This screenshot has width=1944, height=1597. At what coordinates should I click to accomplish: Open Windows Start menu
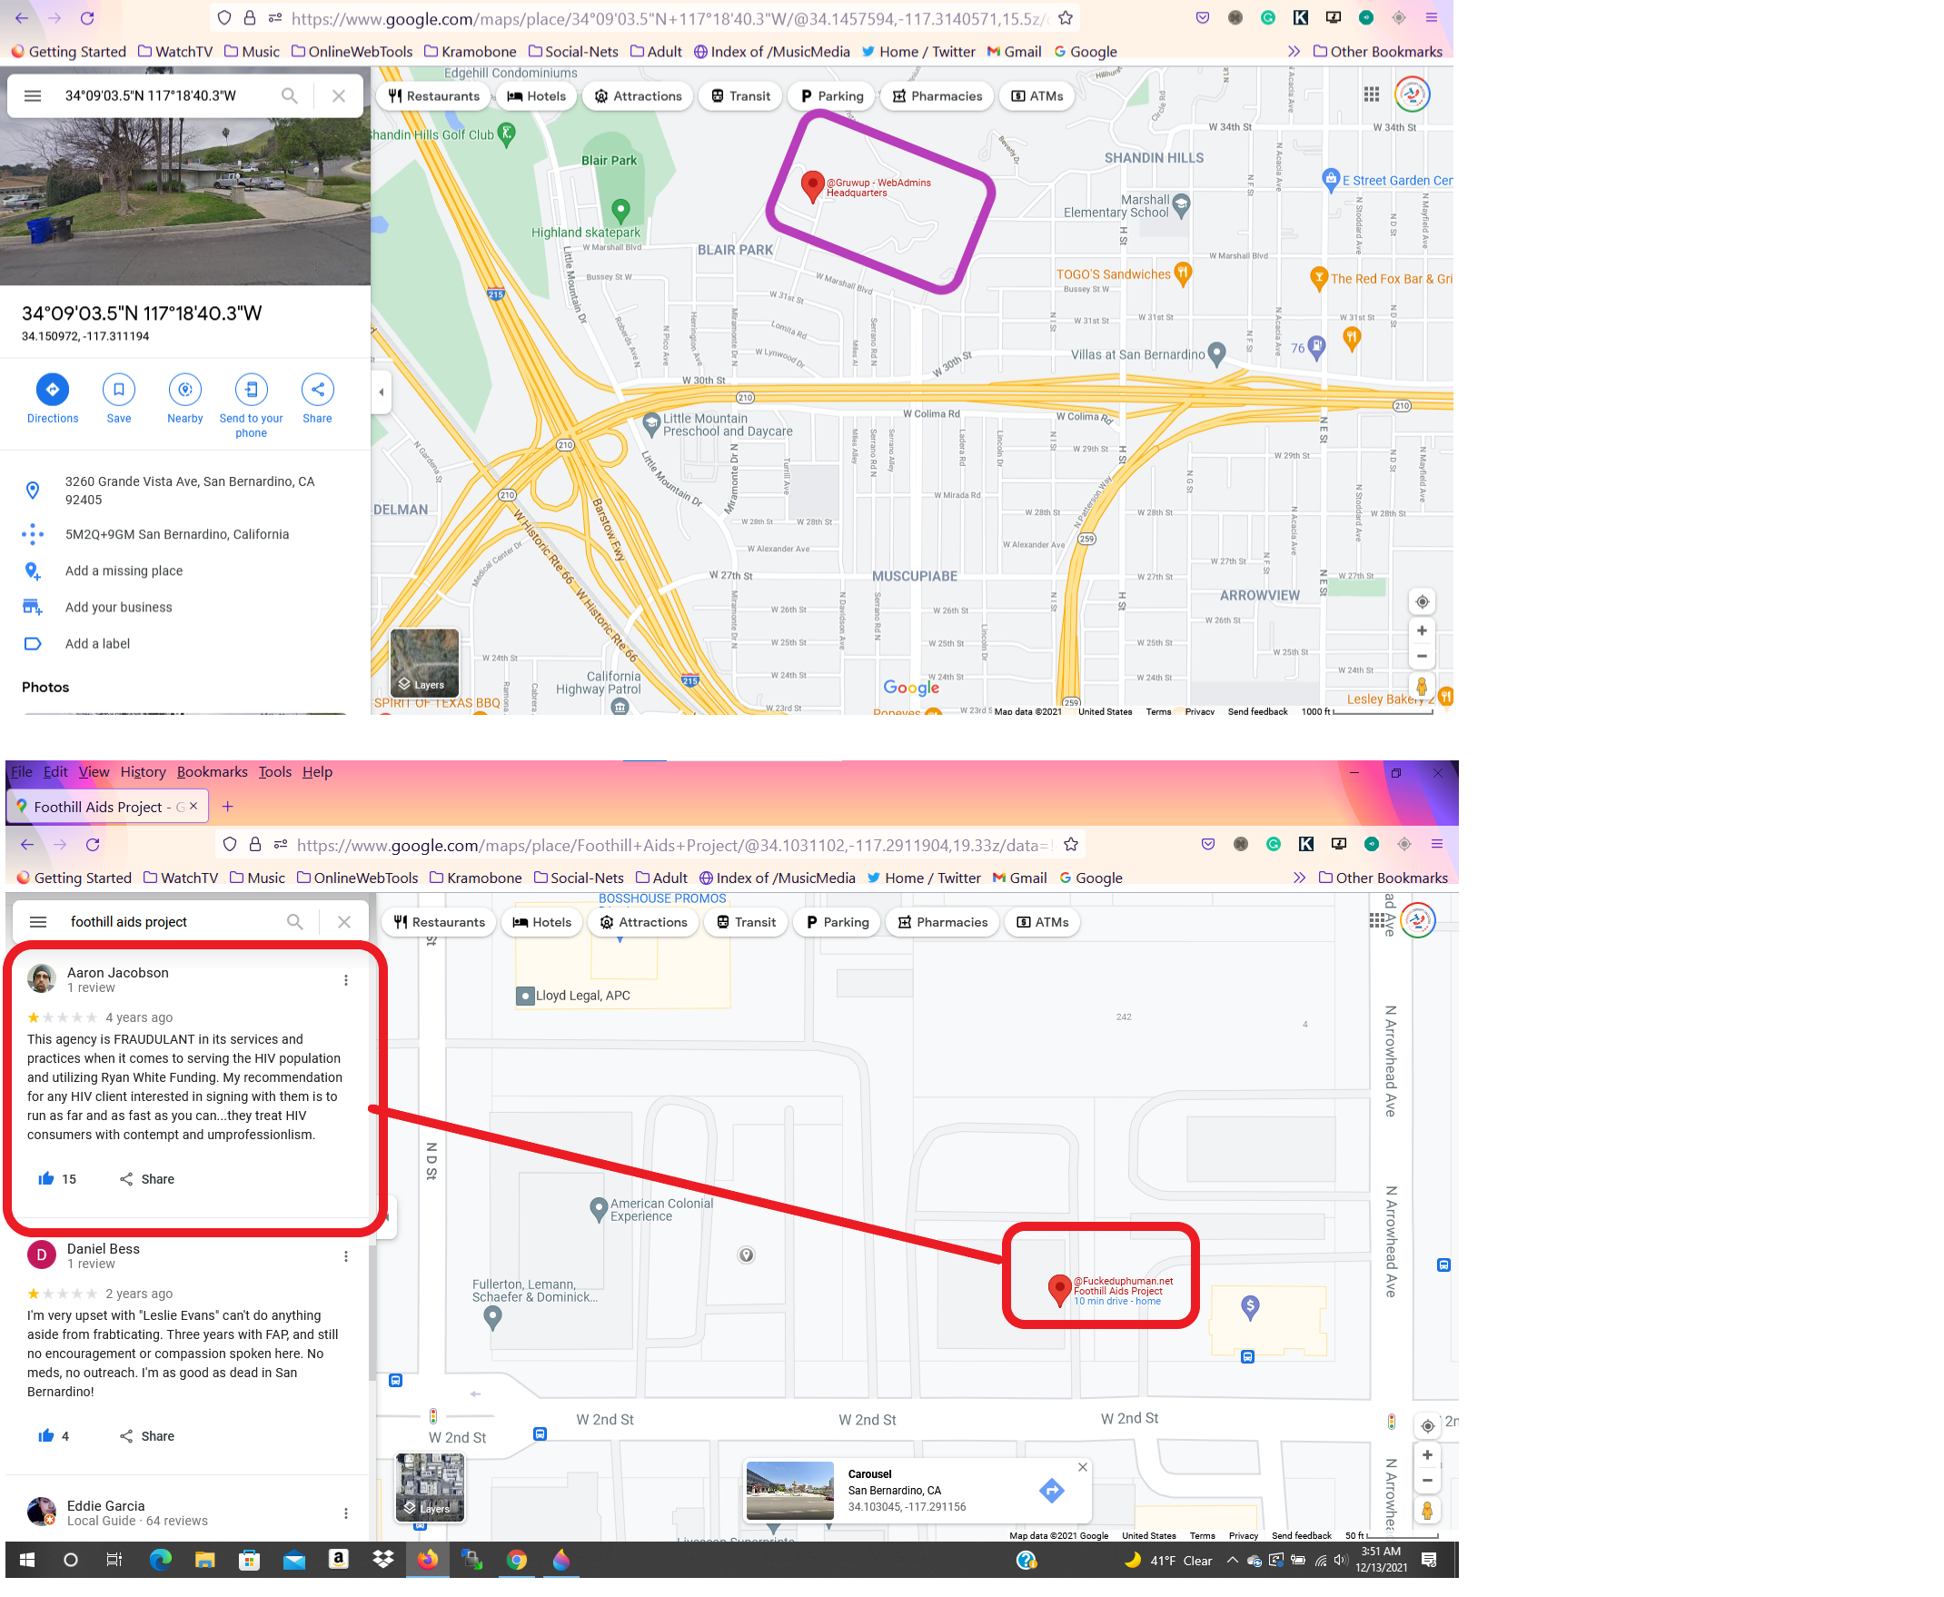27,1560
